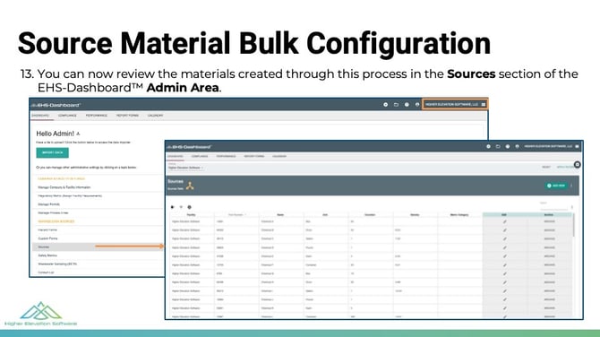Click the round icon above the Facility column
The image size is (600, 337).
(190, 207)
